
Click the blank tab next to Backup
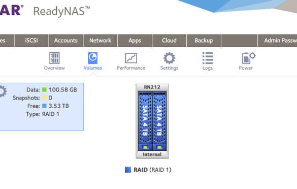(239, 40)
